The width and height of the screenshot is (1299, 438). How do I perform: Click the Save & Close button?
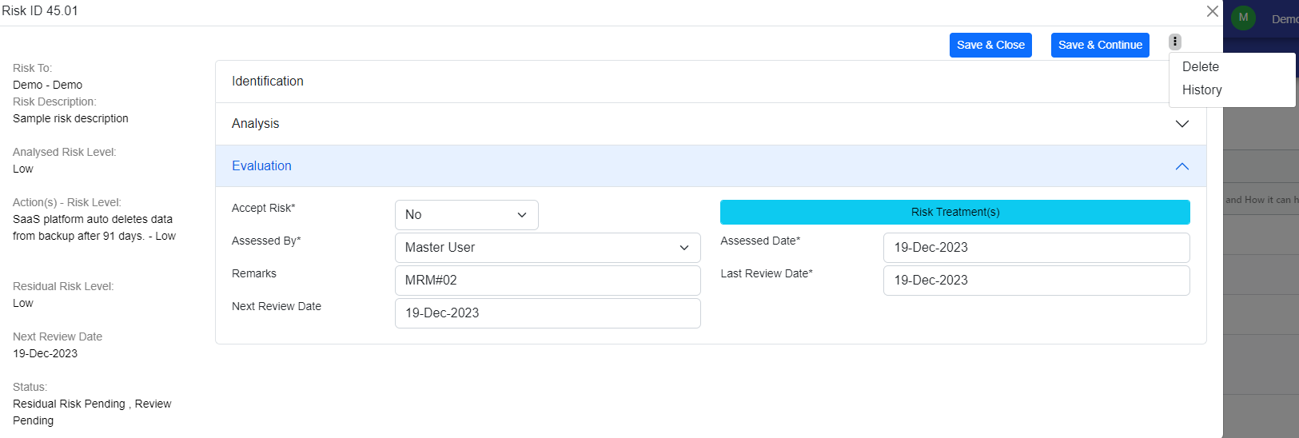click(x=990, y=46)
